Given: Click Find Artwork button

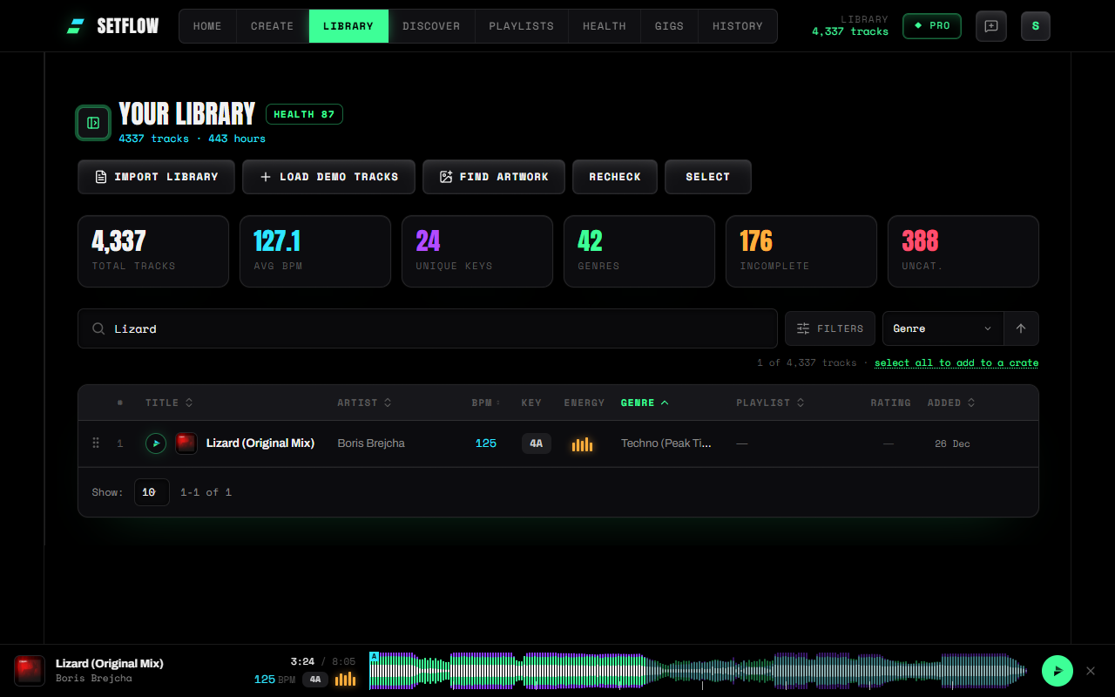Looking at the screenshot, I should pyautogui.click(x=494, y=177).
